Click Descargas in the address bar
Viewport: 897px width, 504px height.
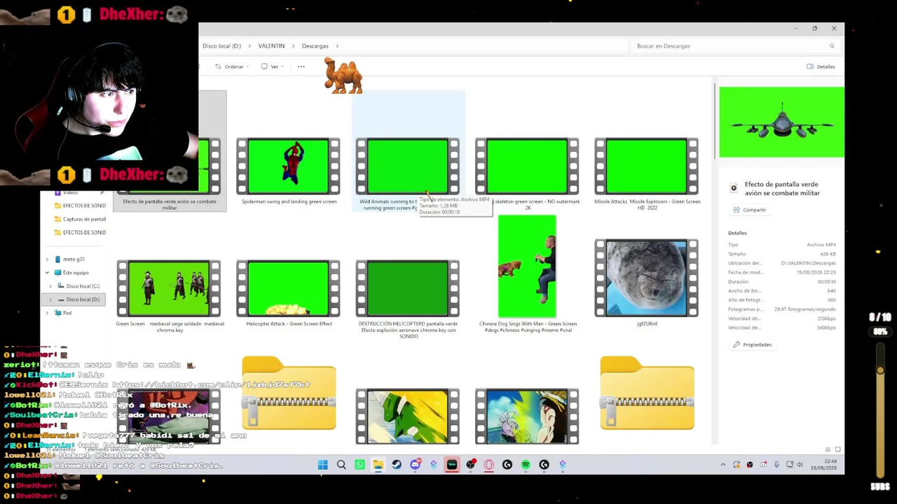tap(315, 46)
